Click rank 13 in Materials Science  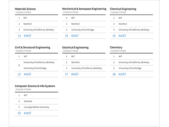click(19, 36)
